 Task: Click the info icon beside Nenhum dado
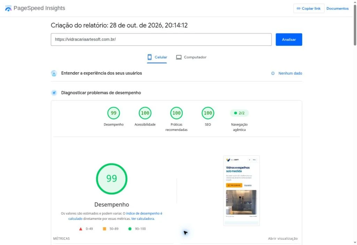(273, 73)
